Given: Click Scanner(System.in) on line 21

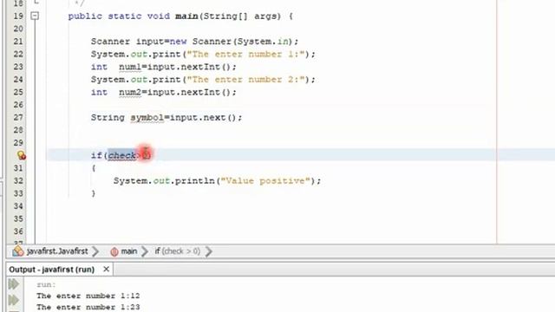Looking at the screenshot, I should click(243, 42).
